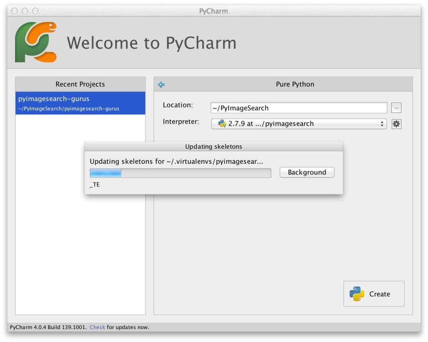Click the Python logo on the Create button
This screenshot has width=428, height=342.
pos(357,294)
